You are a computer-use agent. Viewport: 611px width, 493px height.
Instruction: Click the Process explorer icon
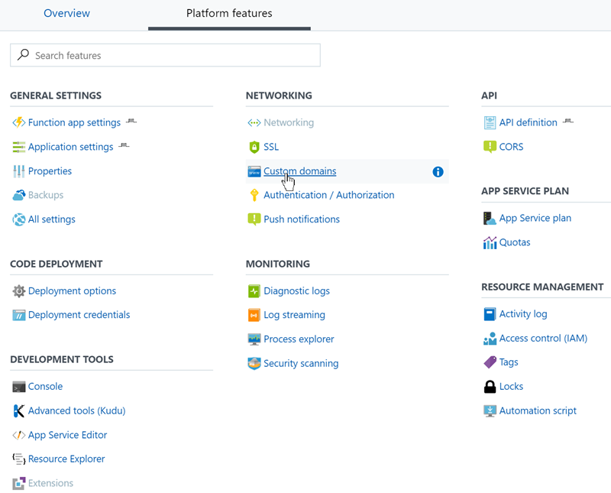(254, 339)
